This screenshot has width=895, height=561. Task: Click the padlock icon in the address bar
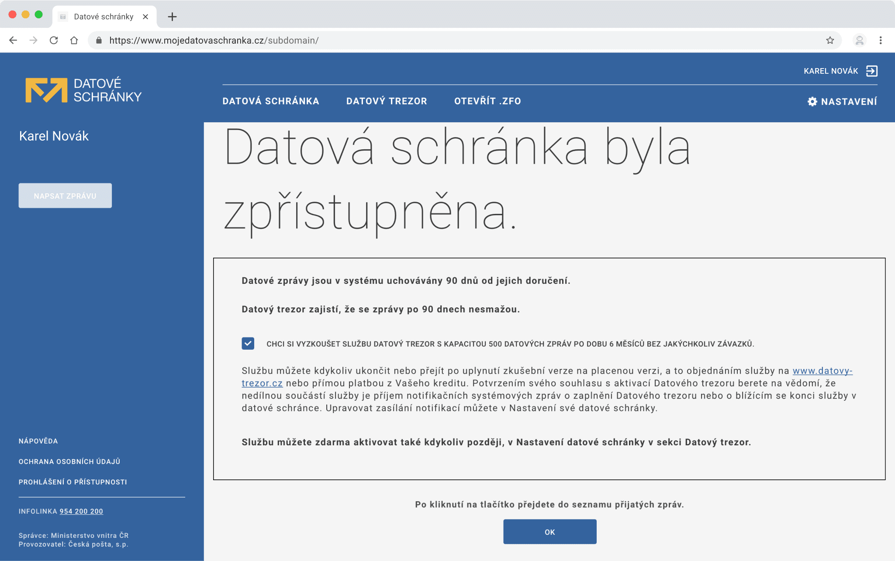[x=98, y=40]
